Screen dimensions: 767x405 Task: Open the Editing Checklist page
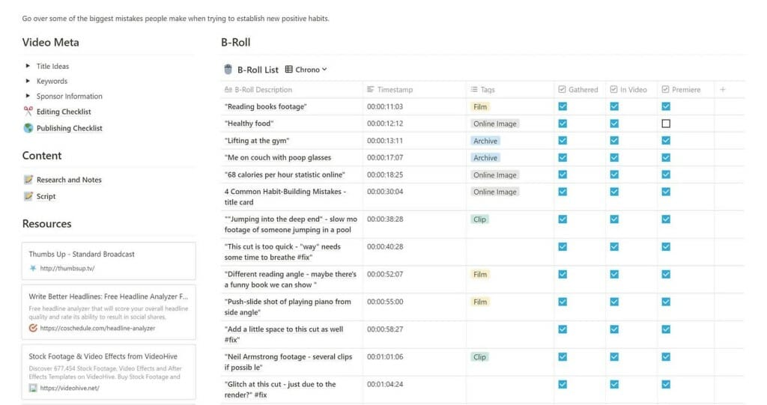(x=64, y=112)
